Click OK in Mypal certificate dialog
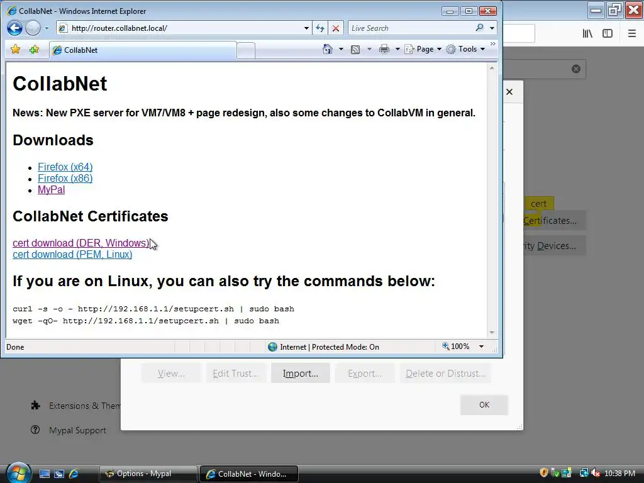 click(x=484, y=405)
